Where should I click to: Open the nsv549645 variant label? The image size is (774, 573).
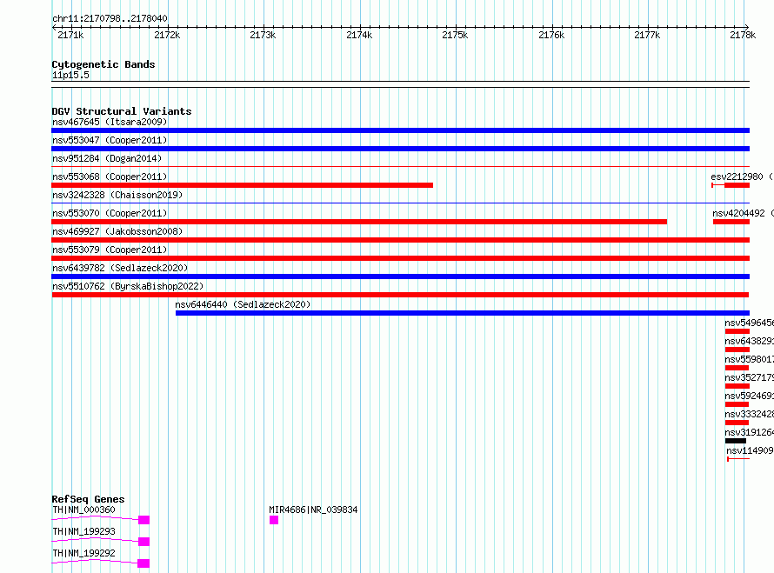click(750, 323)
